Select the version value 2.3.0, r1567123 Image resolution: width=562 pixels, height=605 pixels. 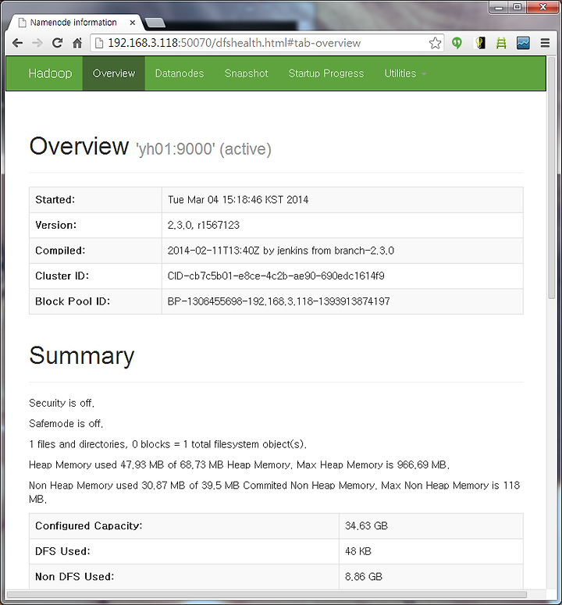tap(204, 225)
